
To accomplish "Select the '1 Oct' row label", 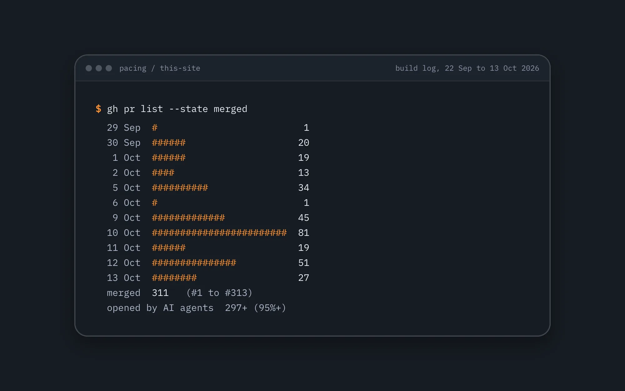I will (x=127, y=158).
